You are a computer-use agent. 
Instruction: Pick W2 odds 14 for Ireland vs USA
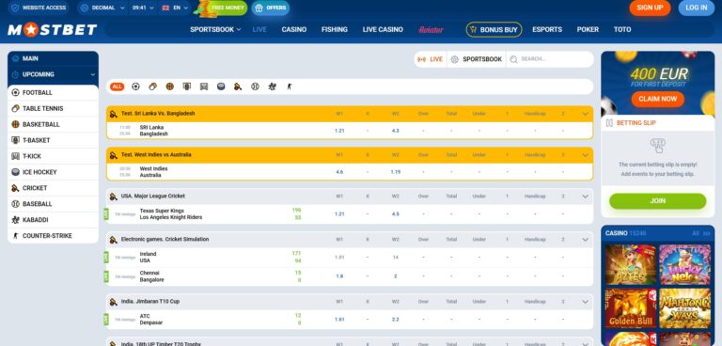[x=395, y=257]
